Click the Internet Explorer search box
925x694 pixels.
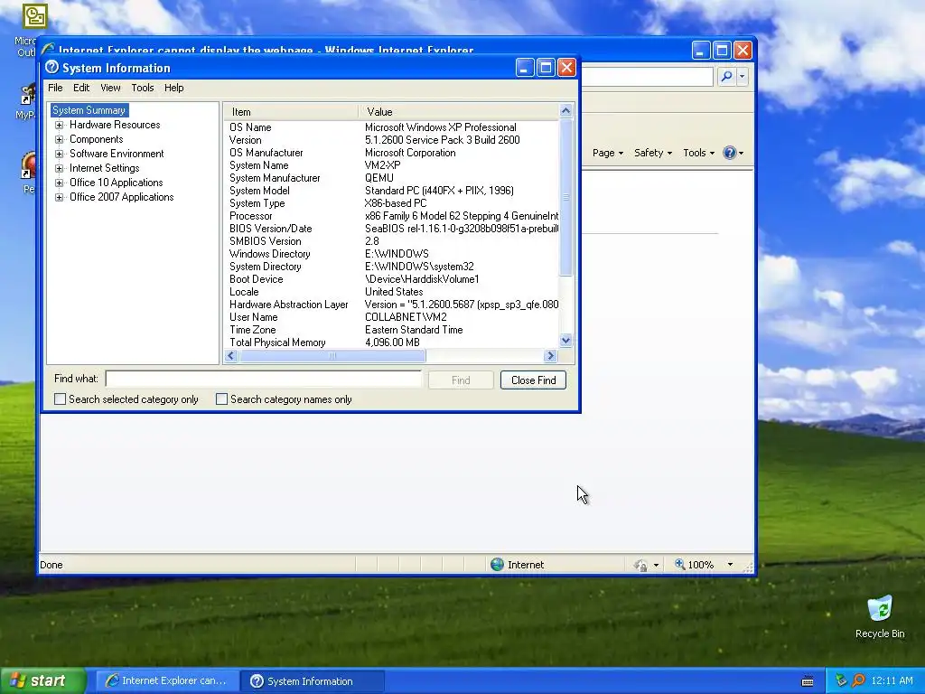(x=648, y=76)
